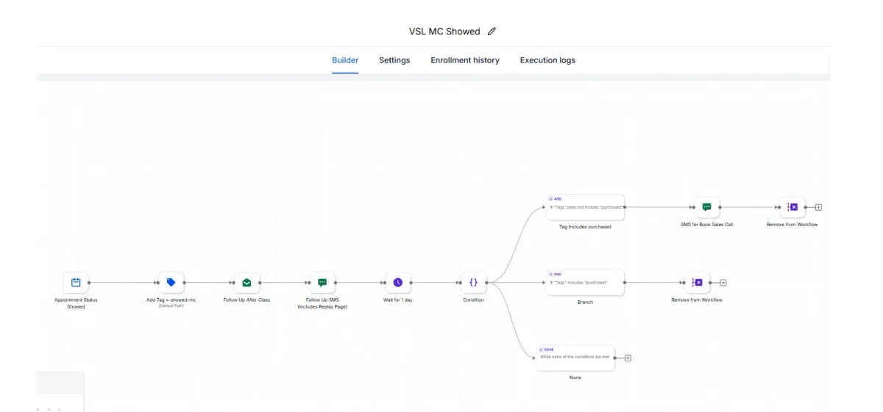Screen dimensions: 883x412
Task: Open Follow Up After Class email node
Action: pyautogui.click(x=247, y=282)
